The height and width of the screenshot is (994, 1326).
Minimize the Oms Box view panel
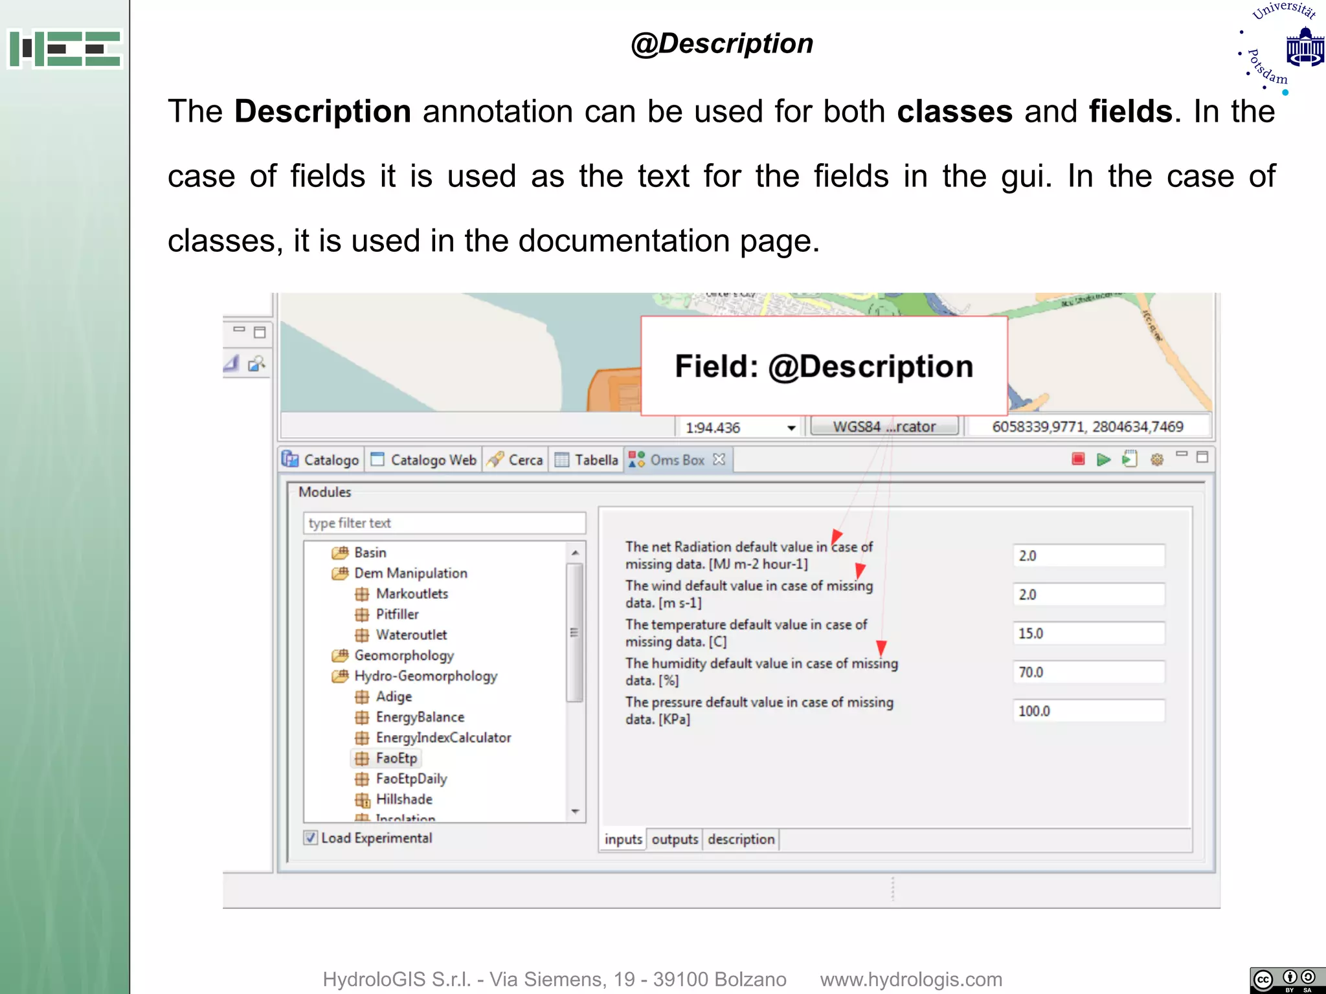[1182, 454]
